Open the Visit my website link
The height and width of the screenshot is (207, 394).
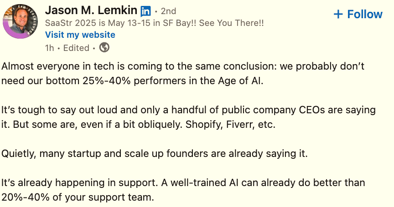(80, 35)
